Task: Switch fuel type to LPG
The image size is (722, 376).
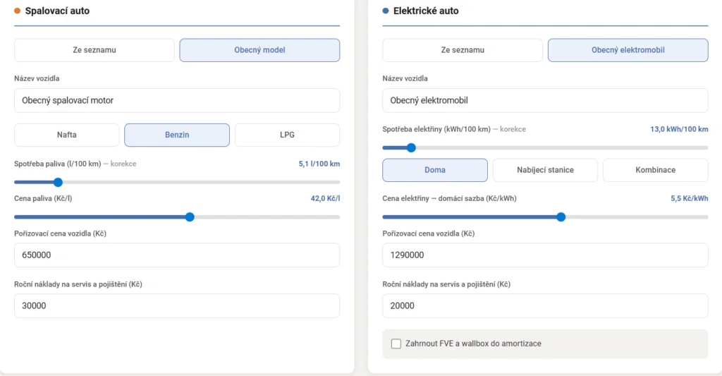Action: click(287, 135)
